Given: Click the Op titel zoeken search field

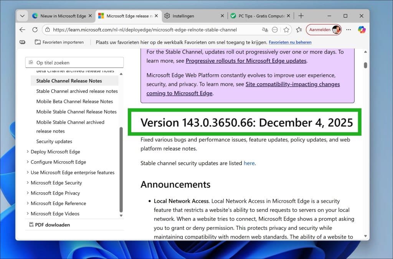Looking at the screenshot, I should tap(74, 62).
